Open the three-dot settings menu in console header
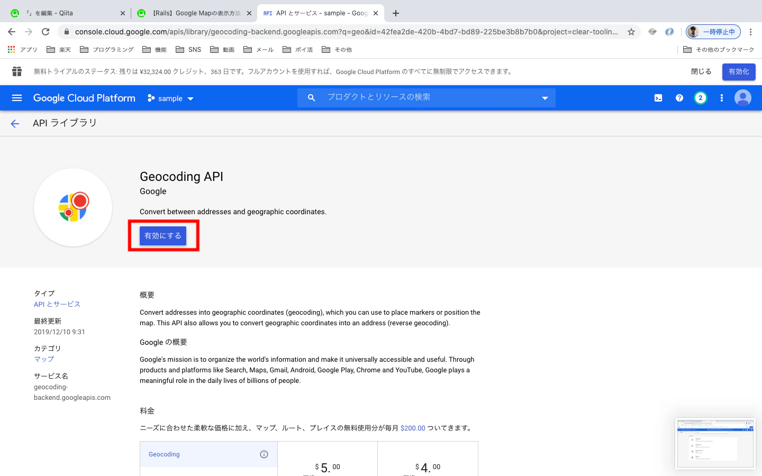 coord(722,98)
